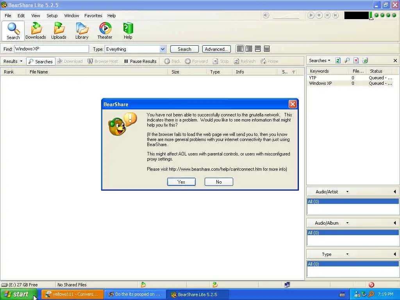This screenshot has height=300, width=400.
Task: Select All (0) under Audio/Artist
Action: 353,201
